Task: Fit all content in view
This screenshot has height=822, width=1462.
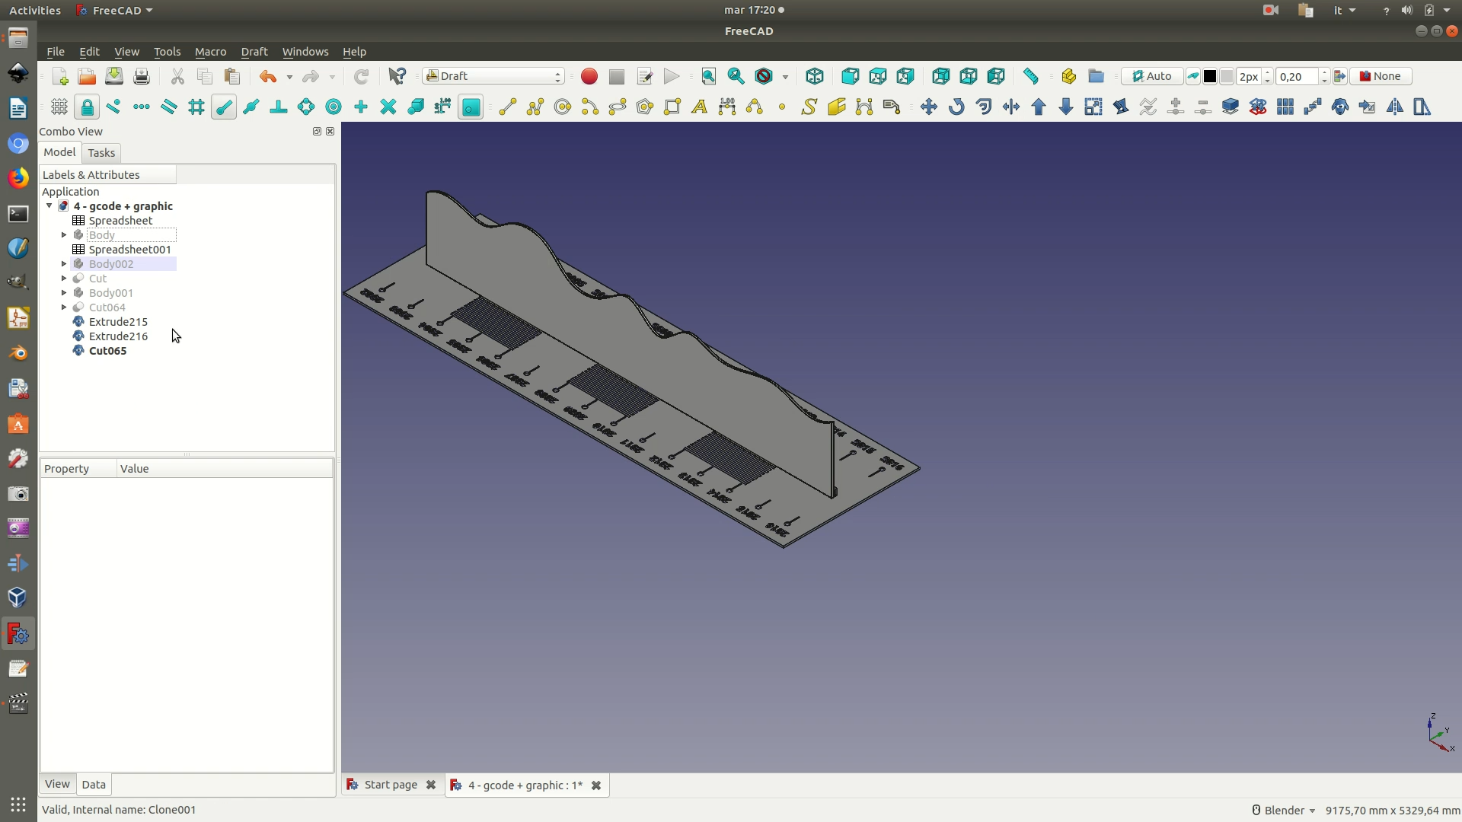Action: pyautogui.click(x=709, y=76)
